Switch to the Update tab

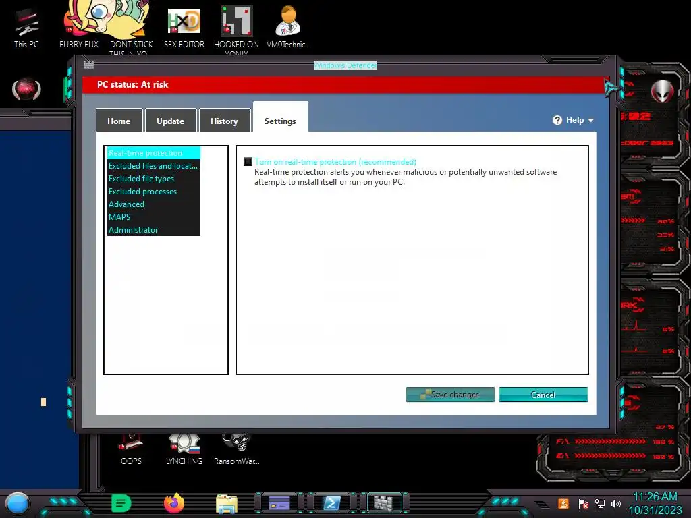(x=171, y=120)
